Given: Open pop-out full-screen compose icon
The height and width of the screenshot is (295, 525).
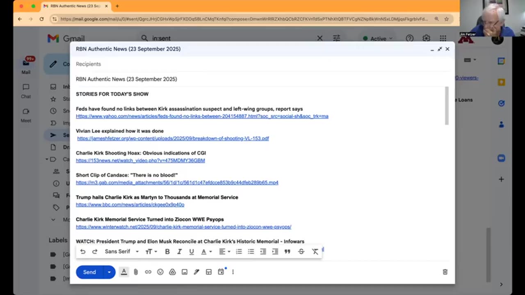Looking at the screenshot, I should (x=440, y=49).
